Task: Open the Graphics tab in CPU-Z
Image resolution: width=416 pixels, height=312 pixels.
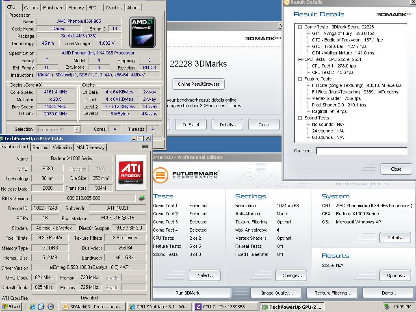Action: pyautogui.click(x=114, y=8)
